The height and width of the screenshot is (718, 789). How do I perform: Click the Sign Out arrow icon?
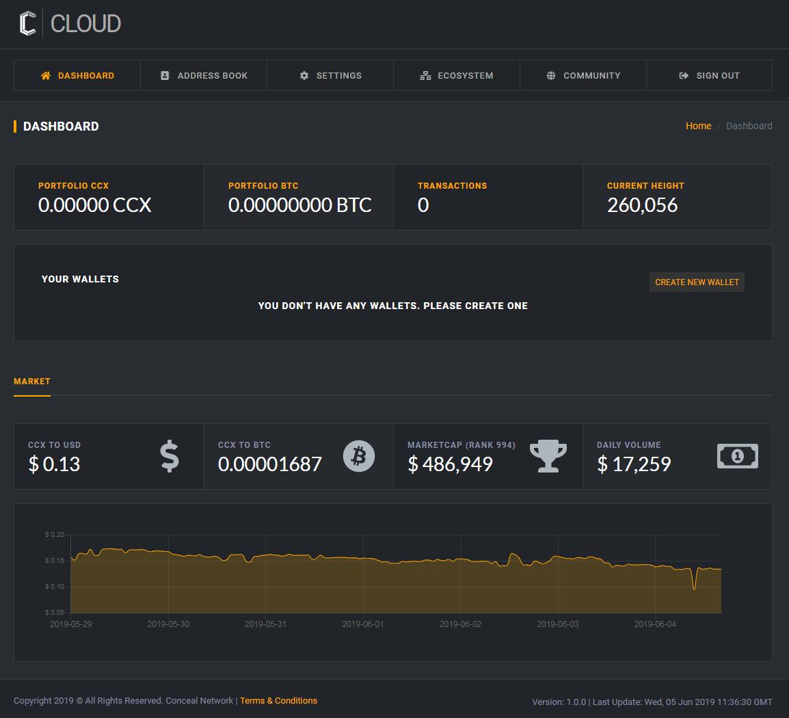point(684,76)
